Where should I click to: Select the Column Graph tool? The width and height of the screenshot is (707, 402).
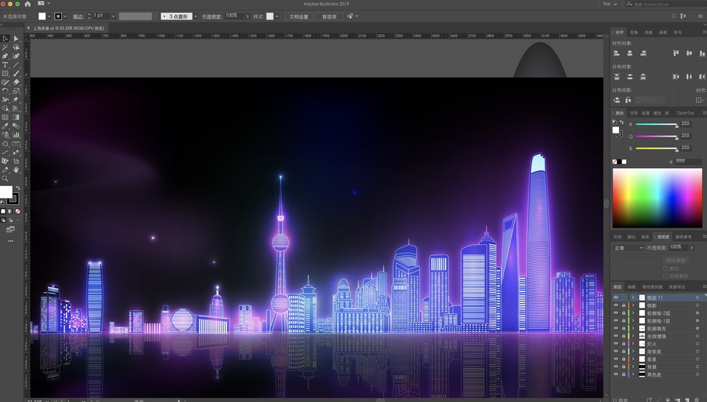[16, 135]
